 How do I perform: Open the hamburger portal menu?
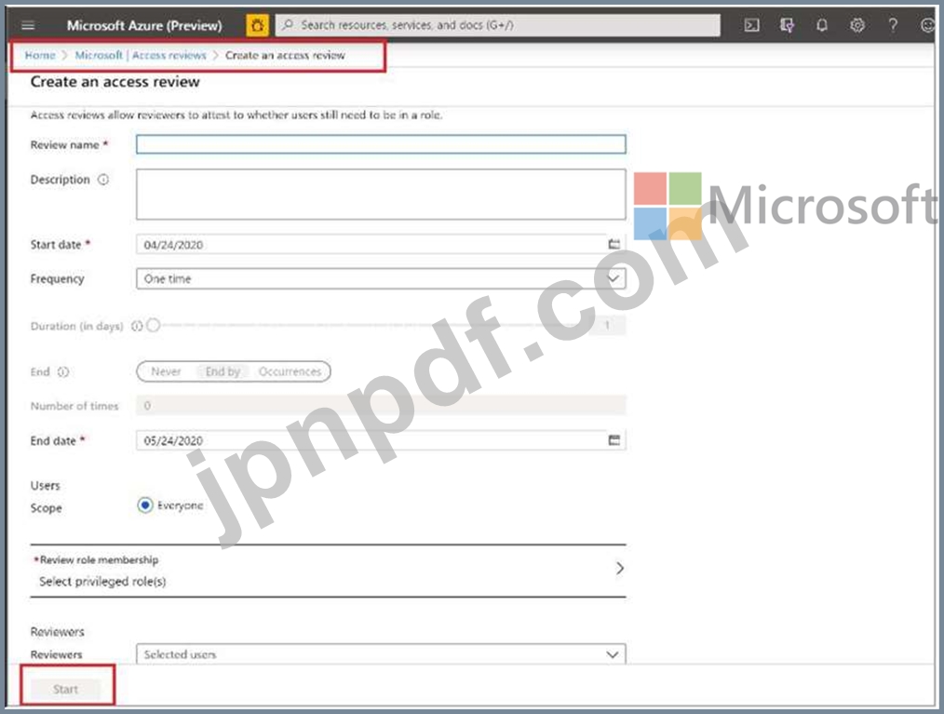click(x=28, y=25)
